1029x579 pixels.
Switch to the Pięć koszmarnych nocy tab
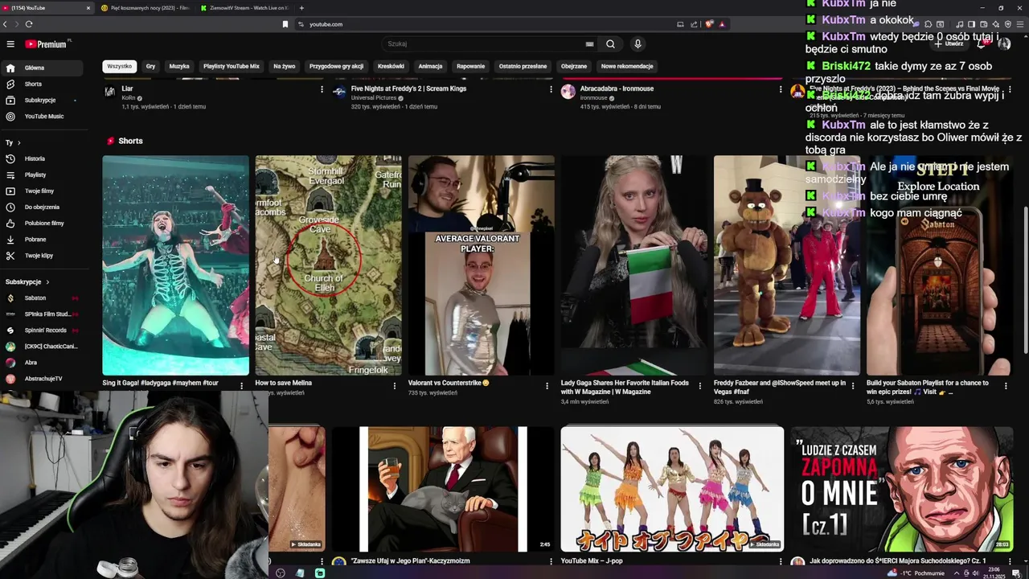coord(145,8)
